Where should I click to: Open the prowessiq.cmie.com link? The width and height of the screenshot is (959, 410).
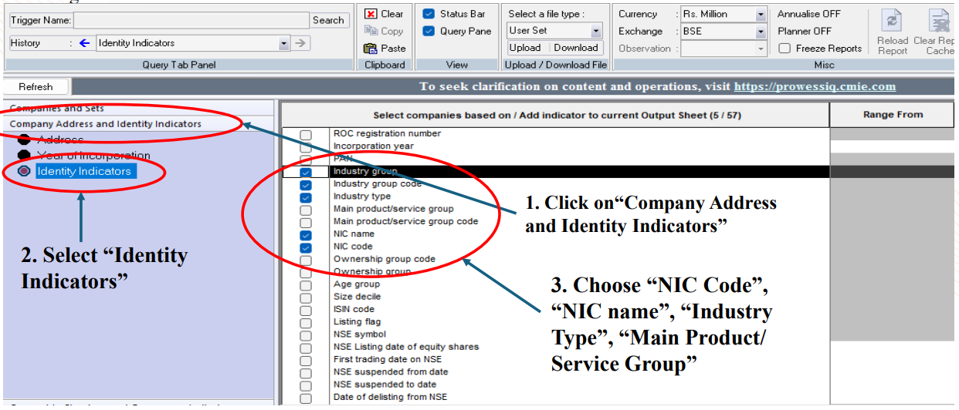click(x=815, y=86)
